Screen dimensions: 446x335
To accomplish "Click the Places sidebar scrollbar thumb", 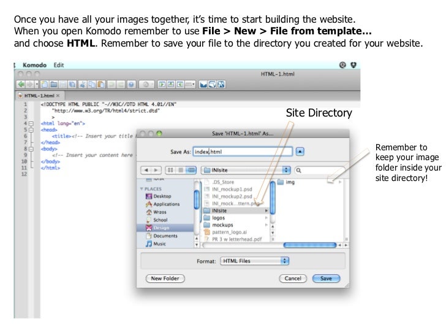I will pyautogui.click(x=197, y=199).
